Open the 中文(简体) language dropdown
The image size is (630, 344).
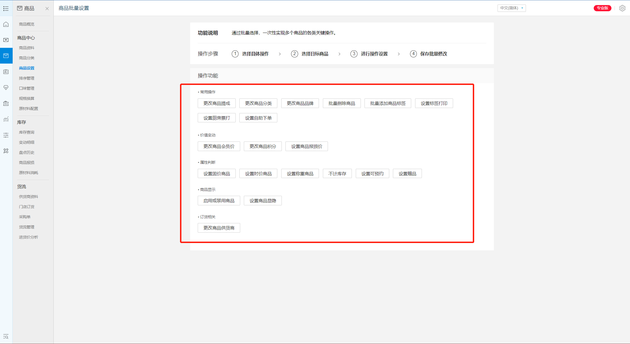511,8
